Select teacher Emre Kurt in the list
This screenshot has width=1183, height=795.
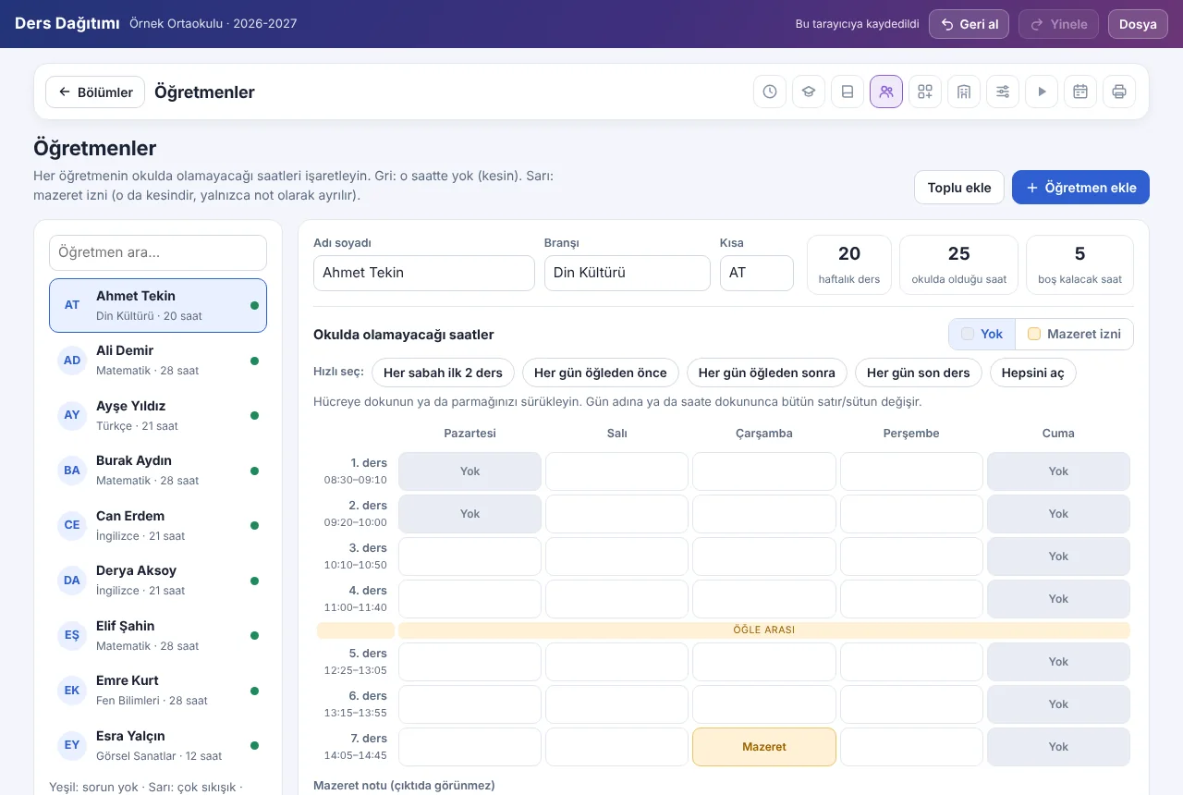tap(158, 690)
